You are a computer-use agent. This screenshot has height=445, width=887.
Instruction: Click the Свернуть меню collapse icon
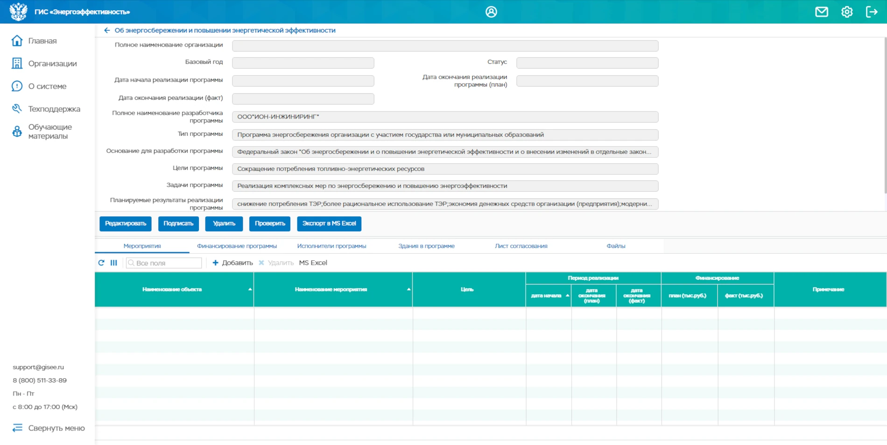(x=17, y=428)
